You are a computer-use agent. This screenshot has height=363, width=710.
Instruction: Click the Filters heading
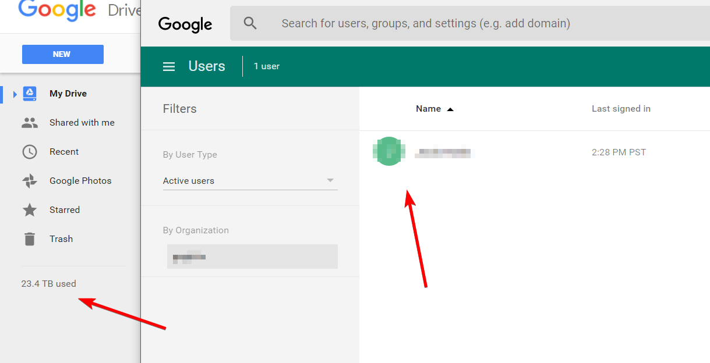[180, 109]
